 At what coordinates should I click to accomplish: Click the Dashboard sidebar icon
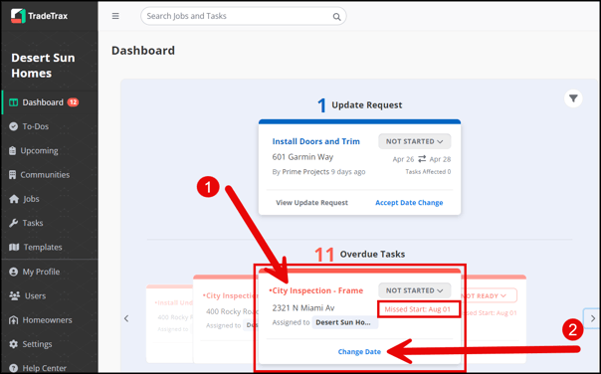point(13,102)
